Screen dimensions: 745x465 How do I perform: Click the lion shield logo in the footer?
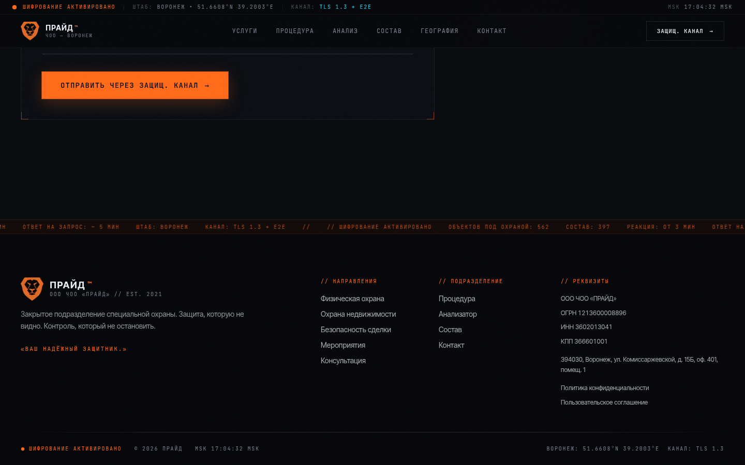click(32, 289)
